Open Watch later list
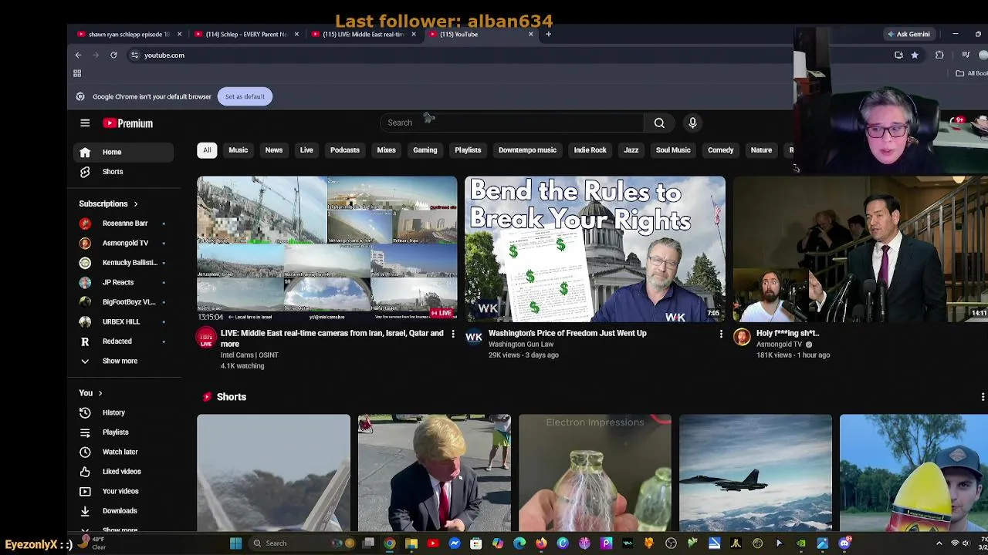This screenshot has width=988, height=555. (123, 452)
